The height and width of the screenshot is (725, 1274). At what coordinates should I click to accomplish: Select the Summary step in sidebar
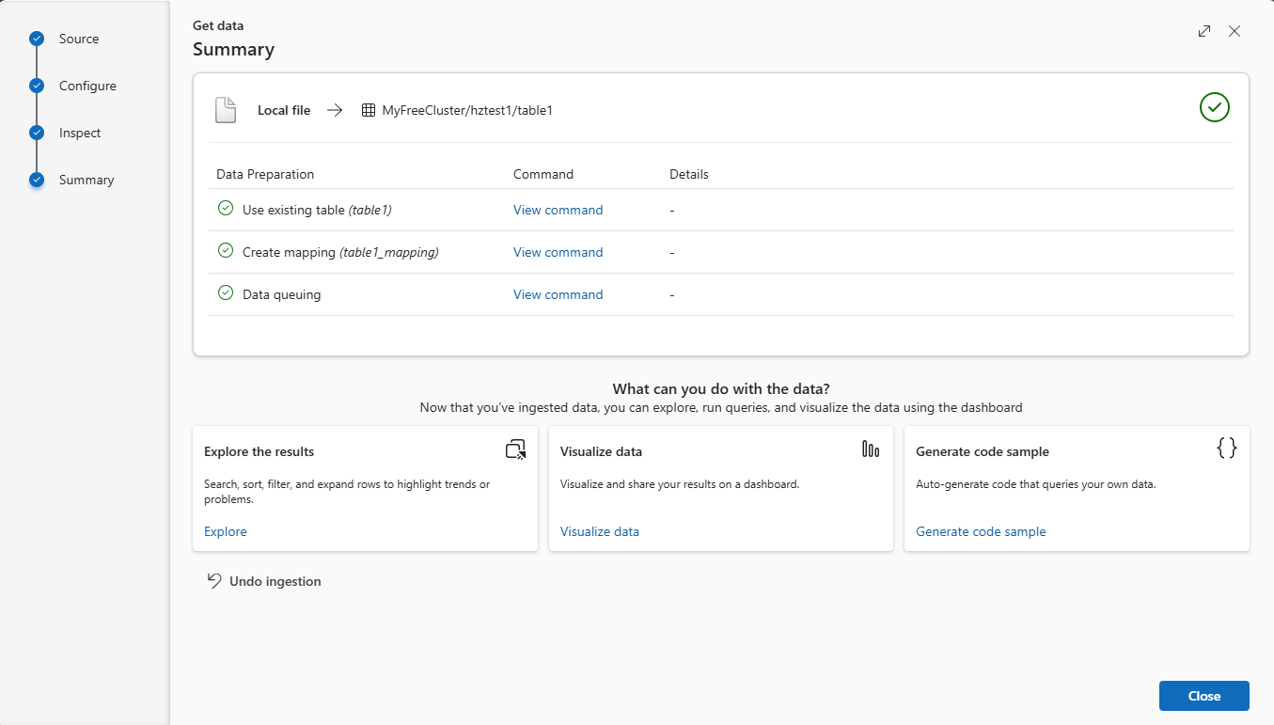tap(86, 180)
